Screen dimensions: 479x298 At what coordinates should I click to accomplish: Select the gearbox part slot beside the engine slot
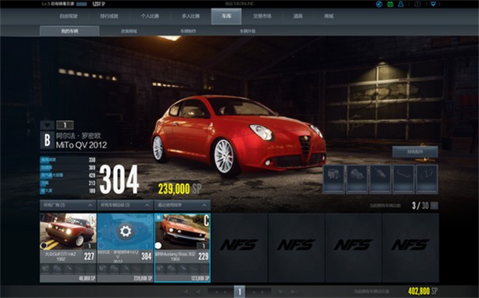tap(357, 179)
